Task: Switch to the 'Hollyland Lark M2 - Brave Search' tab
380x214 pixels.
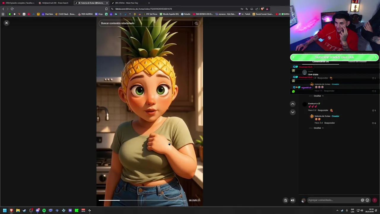Action: [x=54, y=3]
